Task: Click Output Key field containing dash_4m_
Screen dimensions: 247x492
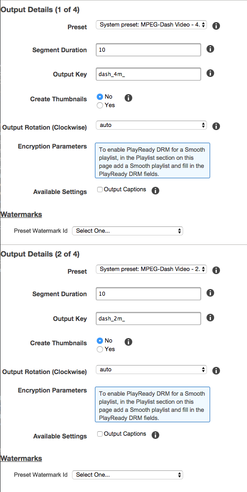Action: [148, 74]
